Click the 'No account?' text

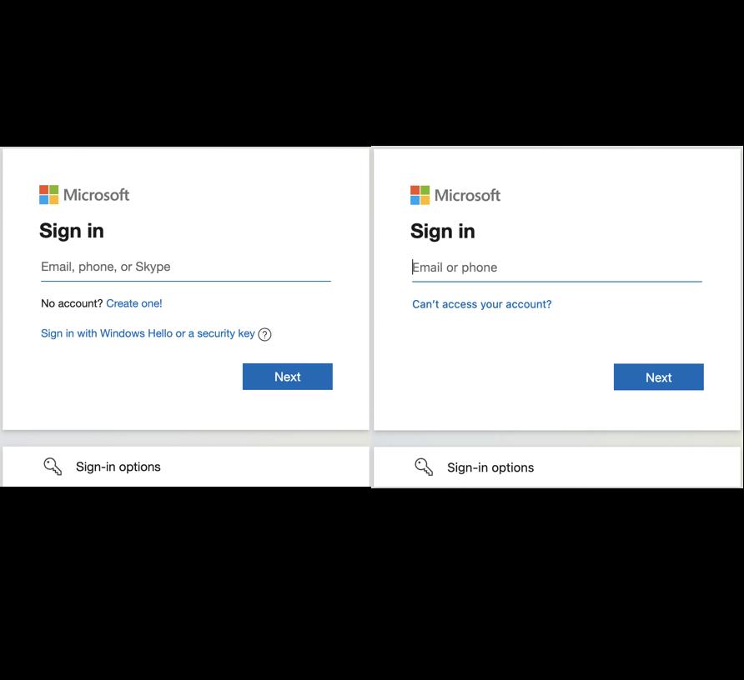tap(72, 303)
